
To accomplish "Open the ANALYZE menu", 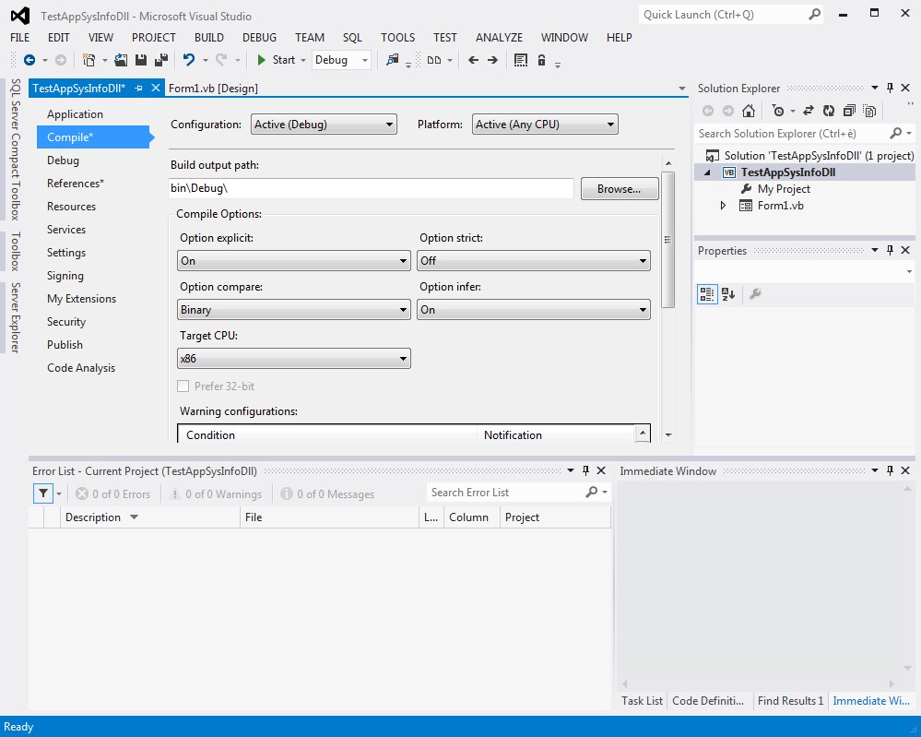I will (499, 38).
